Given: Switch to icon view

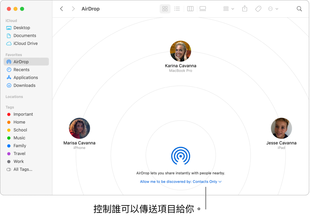Looking at the screenshot, I should pos(165,9).
